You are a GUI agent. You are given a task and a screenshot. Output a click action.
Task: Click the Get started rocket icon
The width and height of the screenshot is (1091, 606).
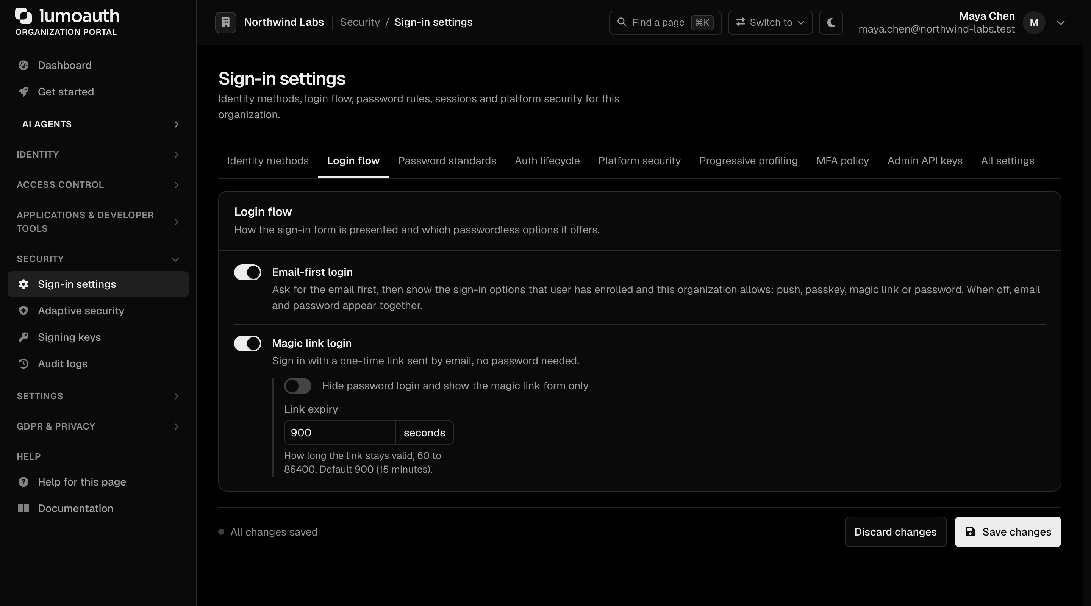[23, 92]
